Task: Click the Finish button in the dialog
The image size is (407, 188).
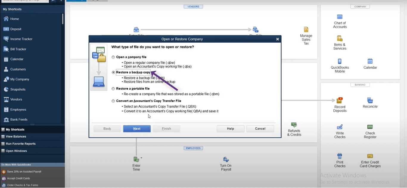Action: click(x=167, y=129)
